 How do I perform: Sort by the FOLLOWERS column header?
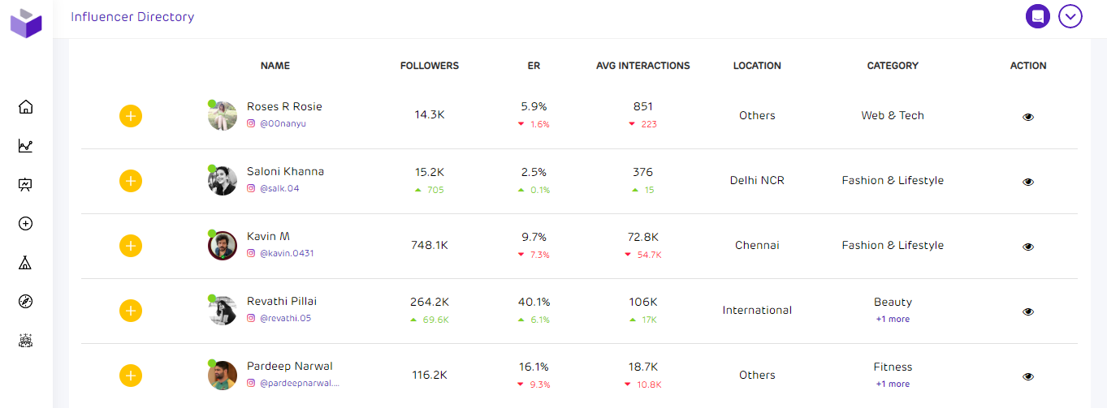430,66
